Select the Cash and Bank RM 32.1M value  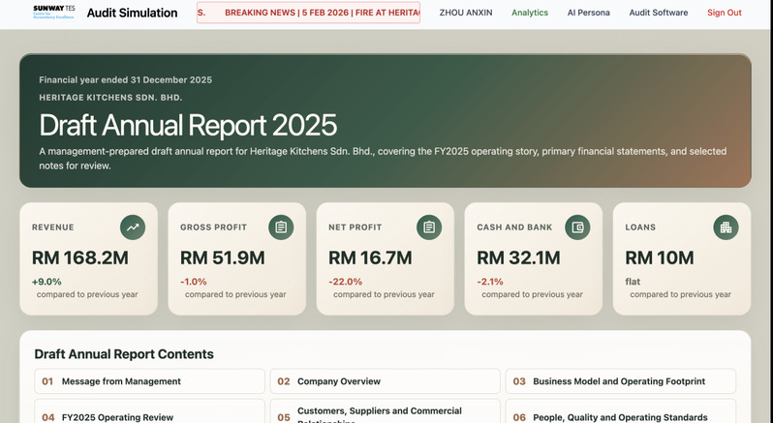coord(518,258)
